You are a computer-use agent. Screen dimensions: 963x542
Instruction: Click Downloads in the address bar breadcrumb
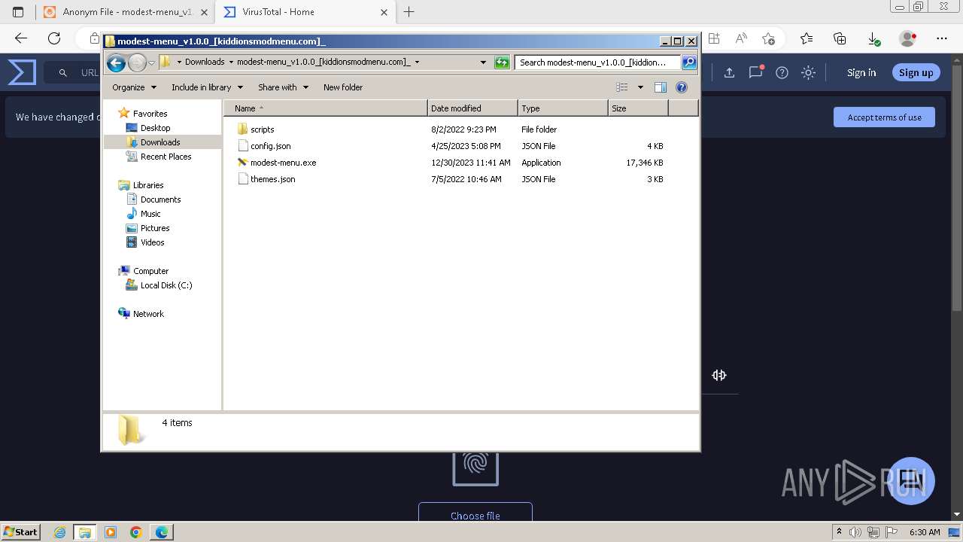coord(205,62)
